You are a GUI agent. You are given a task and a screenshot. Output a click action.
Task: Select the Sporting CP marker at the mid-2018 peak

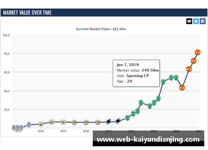tap(141, 102)
